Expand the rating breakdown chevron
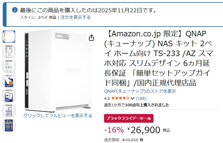Viewport: 223px width, 143px height. click(x=133, y=99)
